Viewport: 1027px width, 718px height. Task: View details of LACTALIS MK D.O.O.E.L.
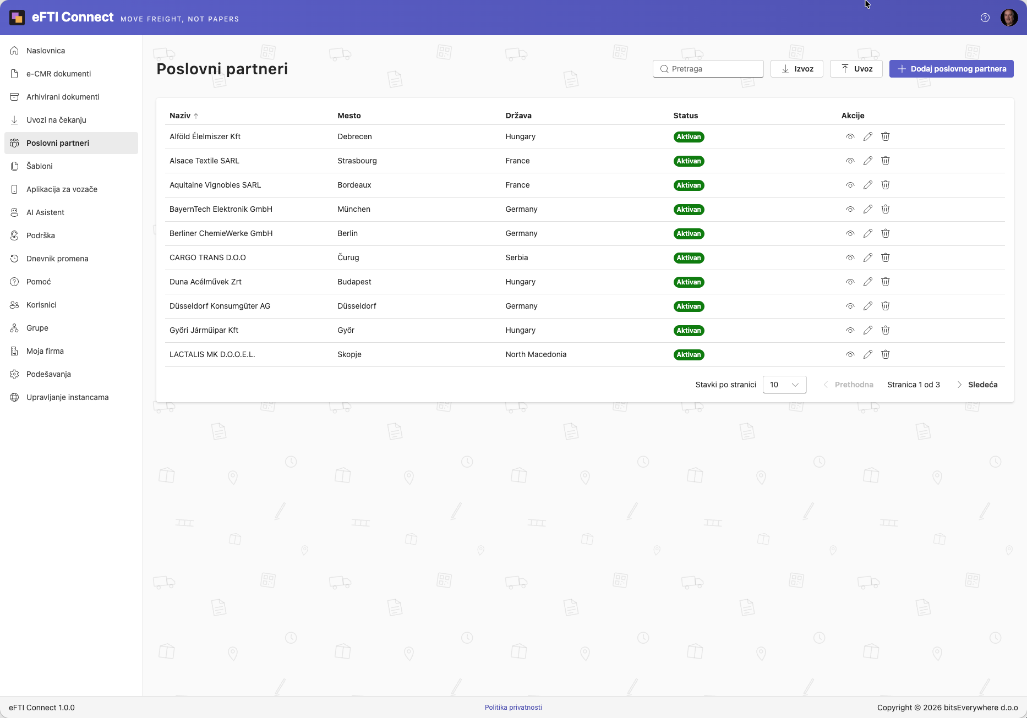850,354
